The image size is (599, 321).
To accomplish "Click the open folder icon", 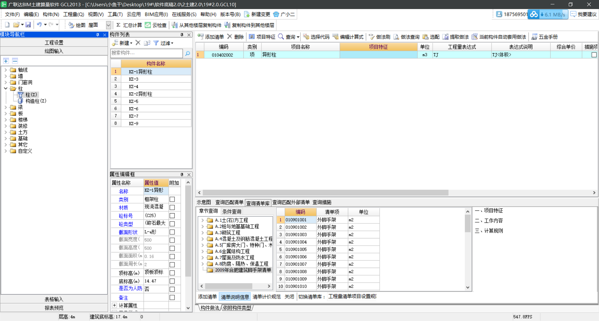I will tap(17, 25).
